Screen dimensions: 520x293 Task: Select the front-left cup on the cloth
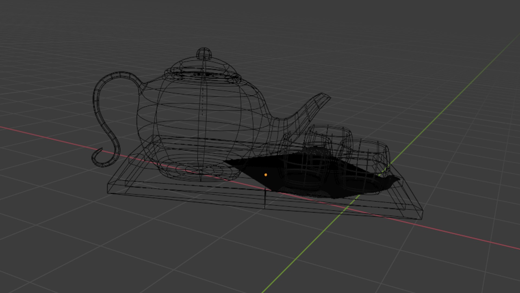point(303,163)
